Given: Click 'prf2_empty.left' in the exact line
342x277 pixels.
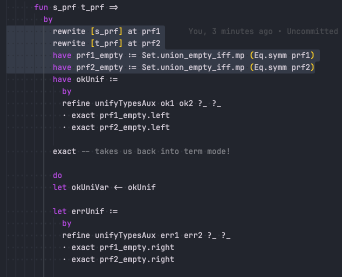Looking at the screenshot, I should (134, 127).
